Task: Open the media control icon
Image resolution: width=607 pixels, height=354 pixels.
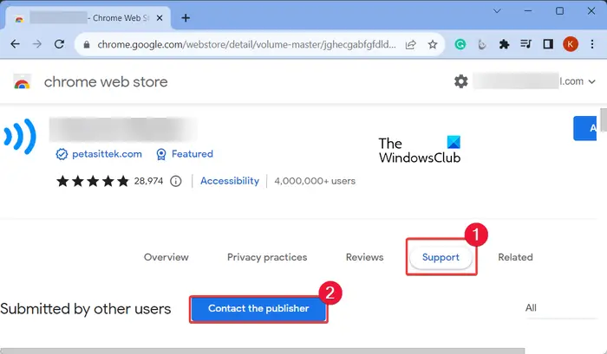Action: 525,44
